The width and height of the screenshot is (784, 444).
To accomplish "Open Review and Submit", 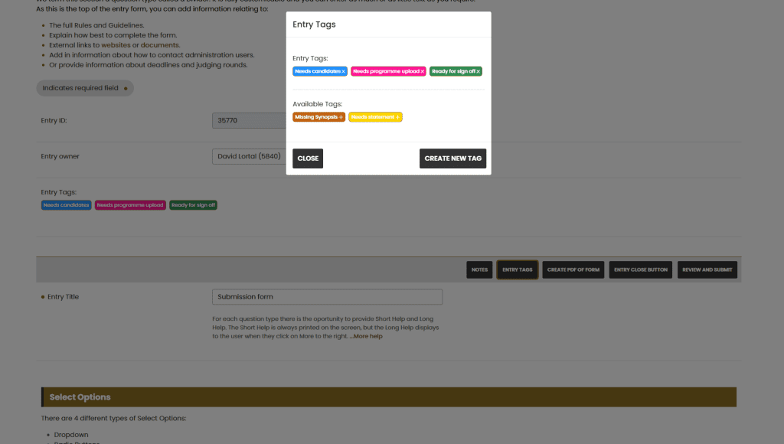I will (x=707, y=270).
